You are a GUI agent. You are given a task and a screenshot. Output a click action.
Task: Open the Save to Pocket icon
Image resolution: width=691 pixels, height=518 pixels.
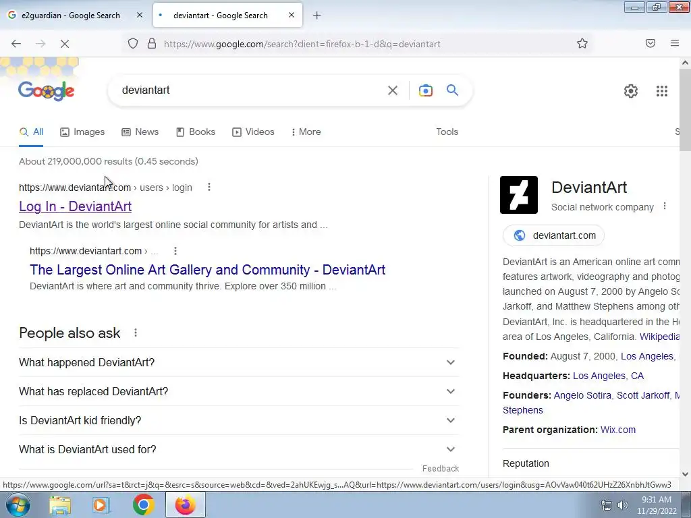[651, 44]
